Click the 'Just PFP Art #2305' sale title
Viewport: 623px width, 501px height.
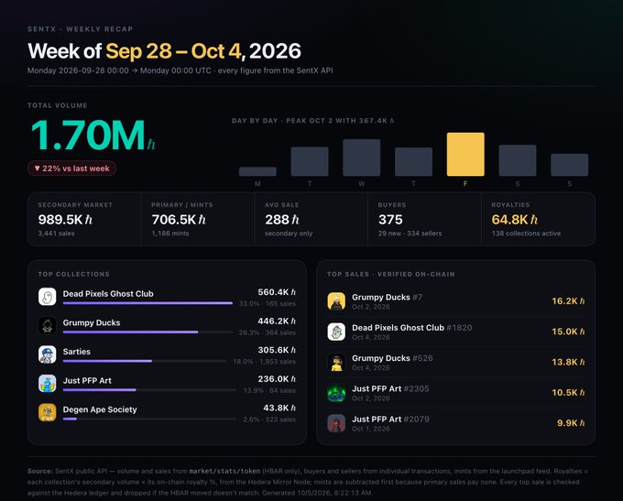390,388
